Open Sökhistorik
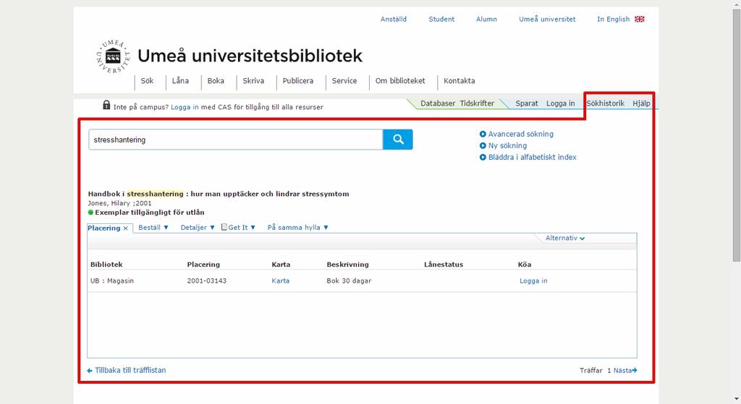Viewport: 741px width, 404px height. tap(606, 103)
